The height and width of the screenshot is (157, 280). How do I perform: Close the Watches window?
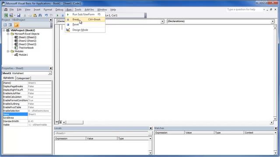pyautogui.click(x=276, y=128)
